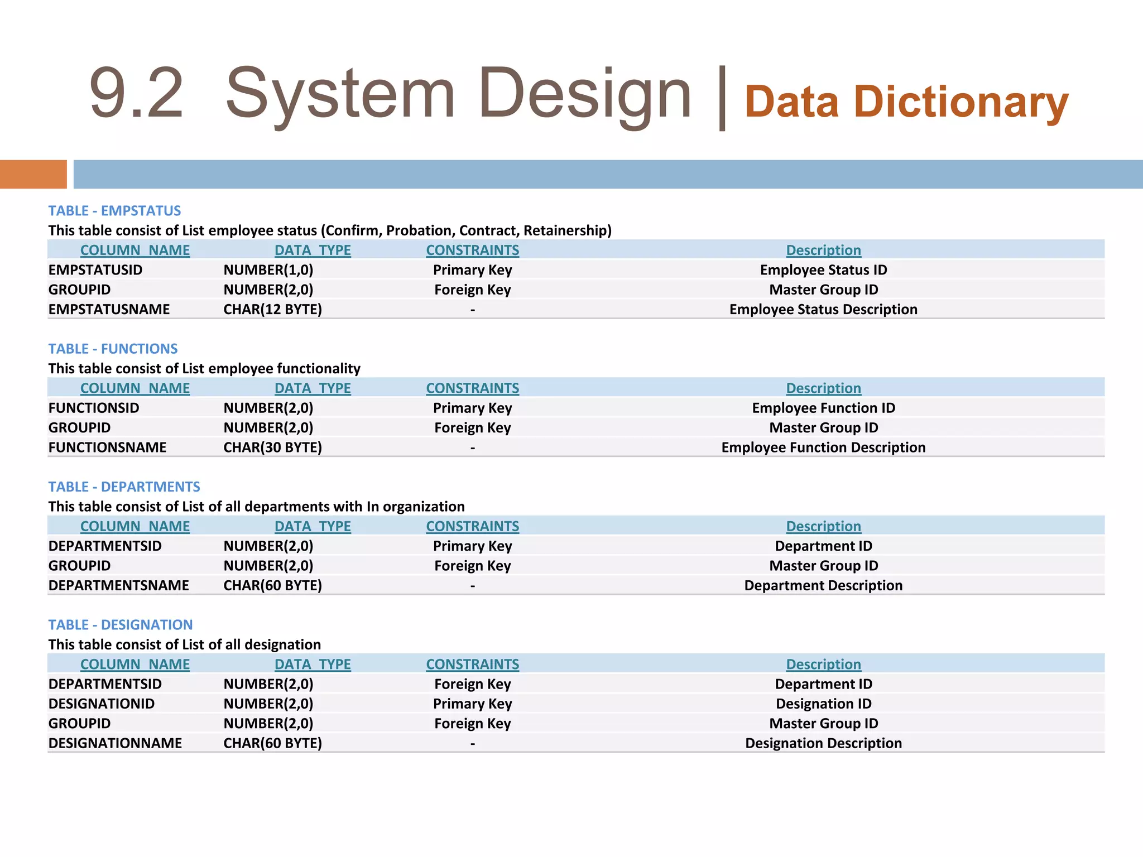Select GROUPID in the FUNCTIONS table
The width and height of the screenshot is (1143, 857).
point(79,427)
